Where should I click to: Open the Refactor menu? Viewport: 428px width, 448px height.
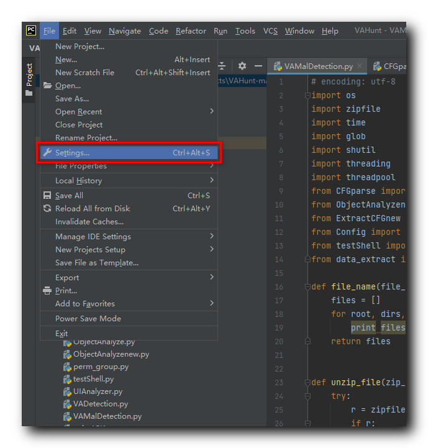191,31
